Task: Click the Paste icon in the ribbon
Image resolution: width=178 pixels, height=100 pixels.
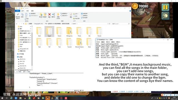Action: pos(26,14)
